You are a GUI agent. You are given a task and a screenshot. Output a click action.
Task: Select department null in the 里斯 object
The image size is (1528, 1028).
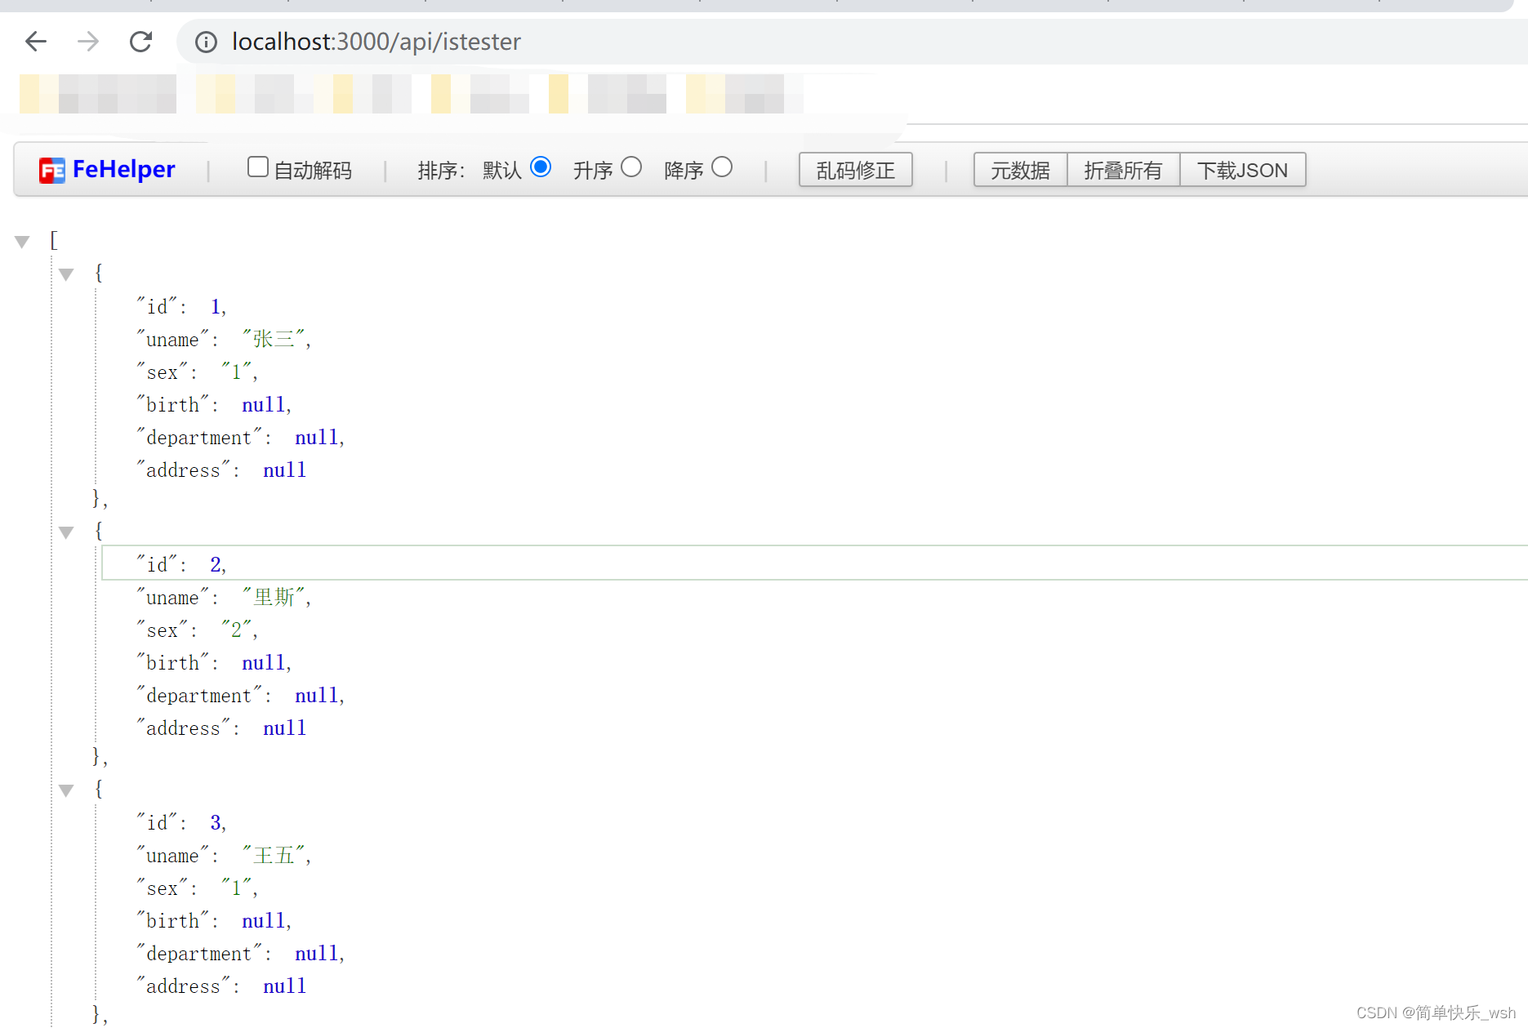tap(317, 695)
